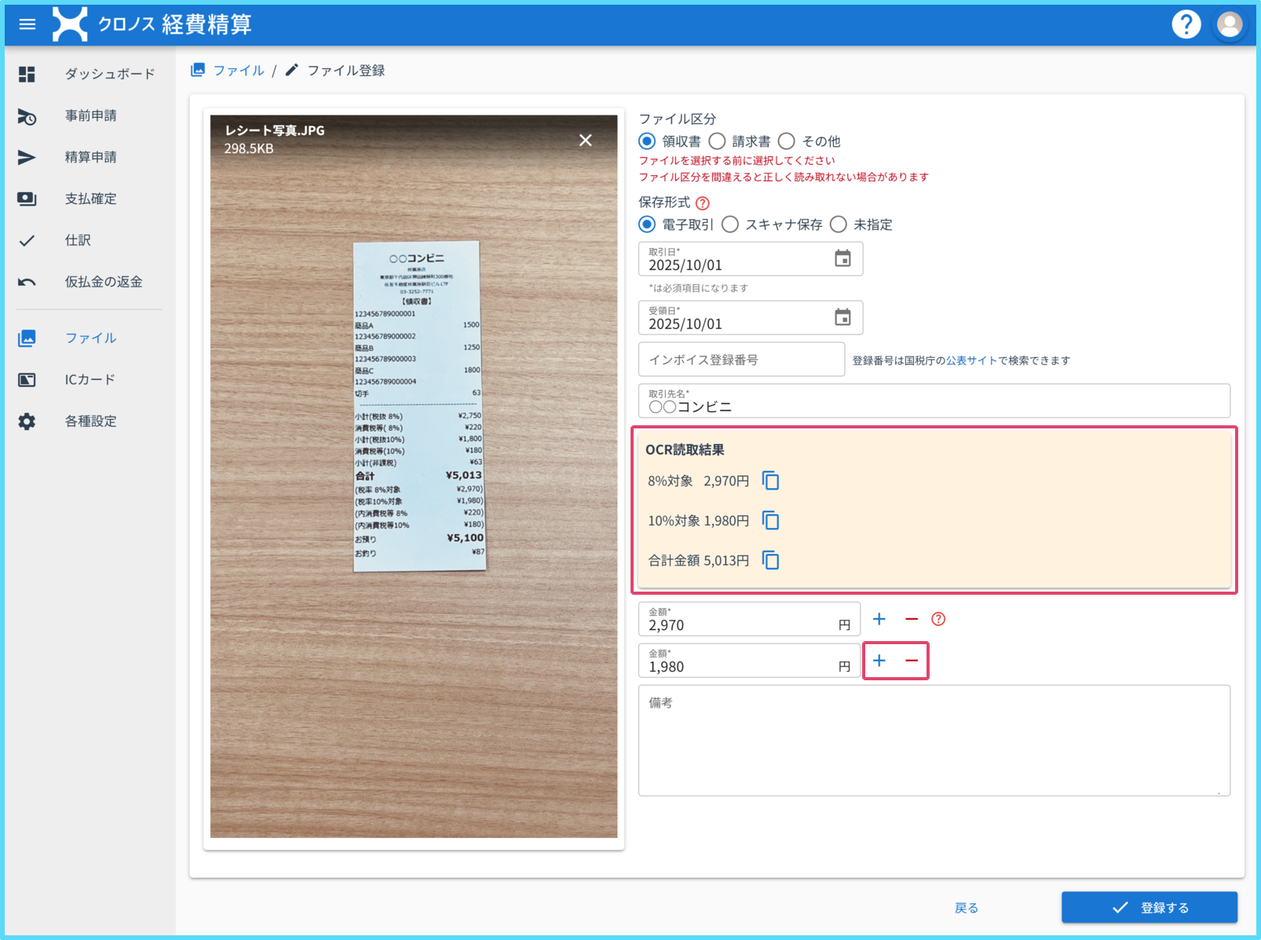Viewport: 1261px width, 940px height.
Task: Go to 精算申請 in the sidebar
Action: 90,157
